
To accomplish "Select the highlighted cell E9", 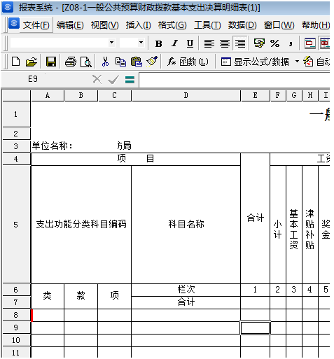I will [x=255, y=328].
